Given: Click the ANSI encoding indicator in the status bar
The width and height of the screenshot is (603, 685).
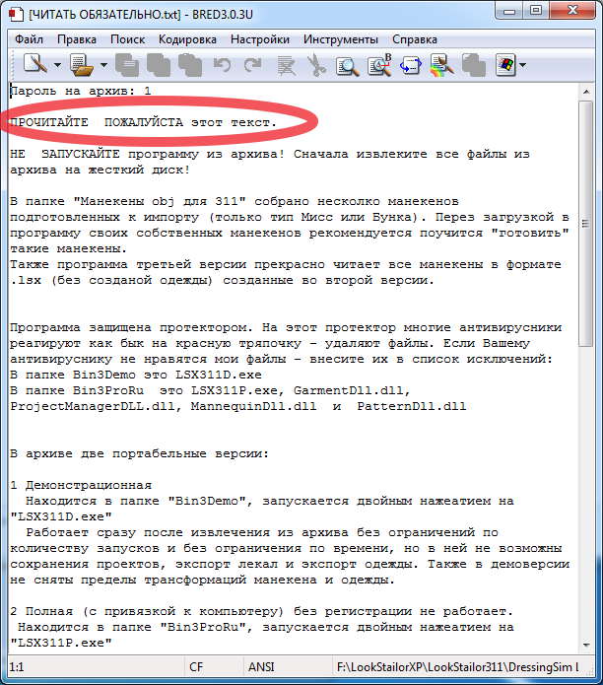Looking at the screenshot, I should click(x=261, y=667).
